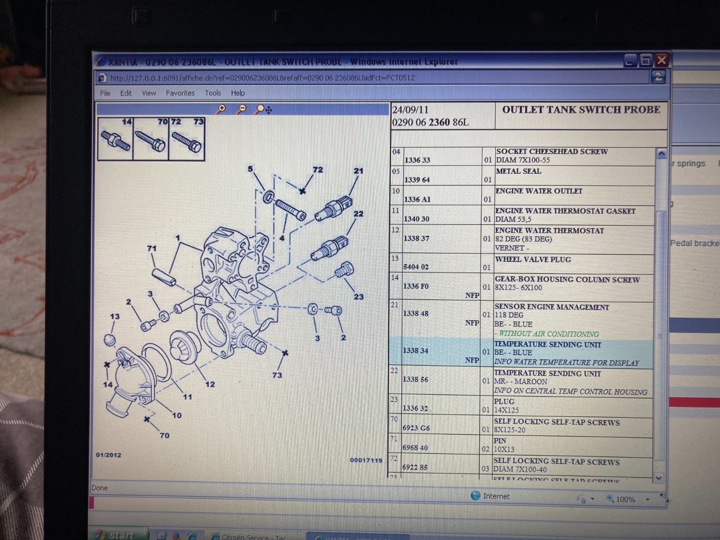Click the security lock icon in status bar
This screenshot has height=540, width=720.
point(581,499)
